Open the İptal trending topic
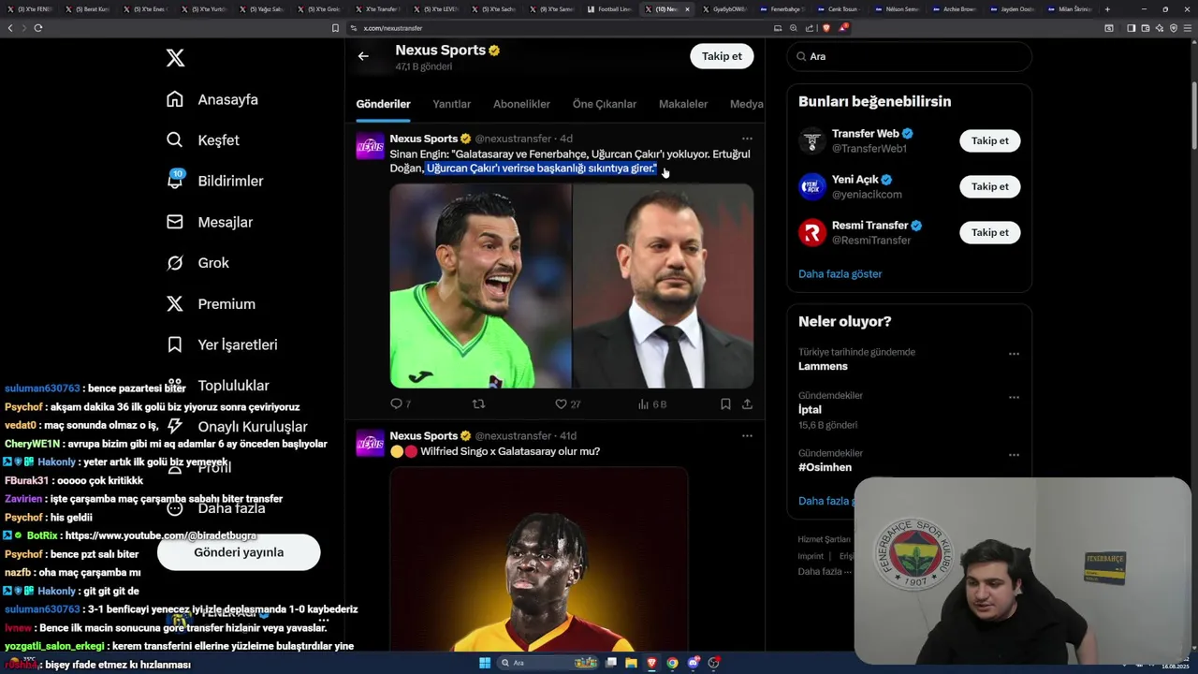The height and width of the screenshot is (674, 1198). pyautogui.click(x=810, y=409)
